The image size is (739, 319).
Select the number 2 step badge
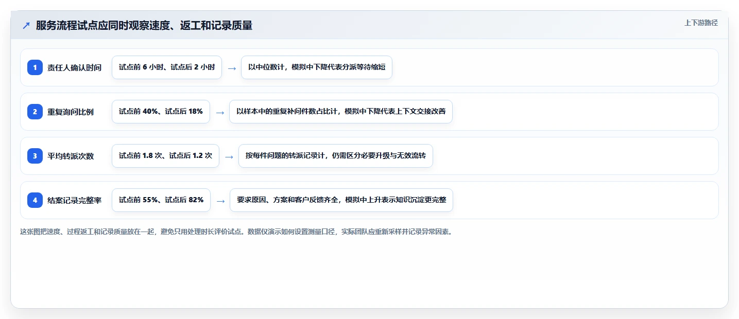click(x=35, y=112)
